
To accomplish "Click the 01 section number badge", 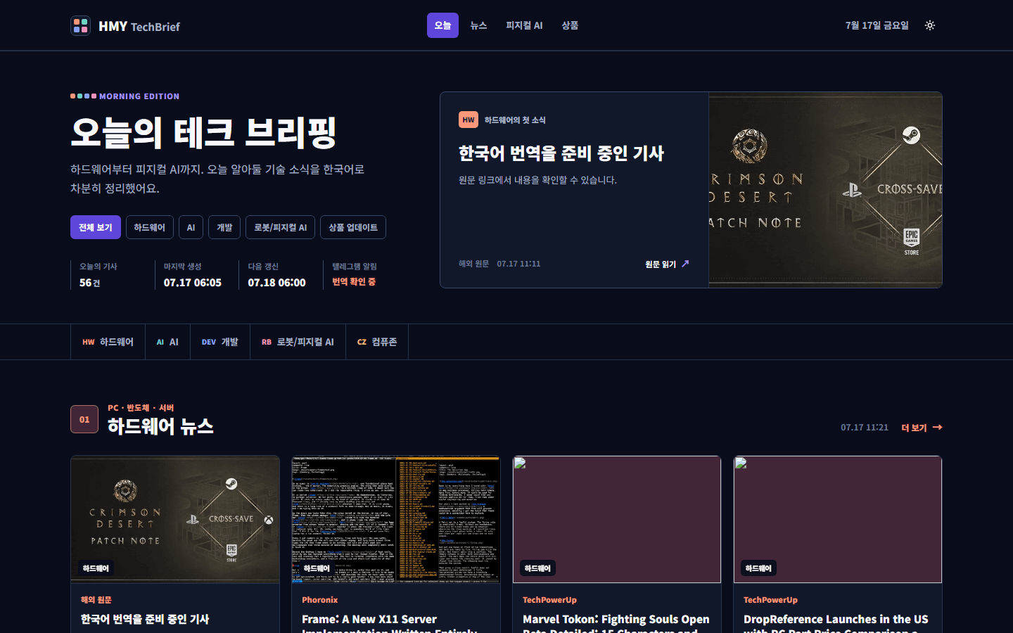I will point(84,419).
